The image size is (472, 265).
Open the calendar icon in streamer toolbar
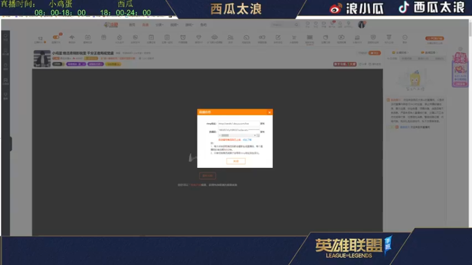click(87, 38)
